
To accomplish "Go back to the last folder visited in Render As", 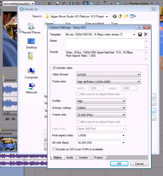I will 114,16.
